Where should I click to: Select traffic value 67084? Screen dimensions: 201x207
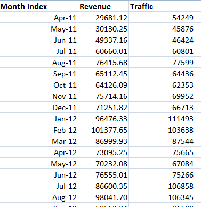pyautogui.click(x=162, y=164)
